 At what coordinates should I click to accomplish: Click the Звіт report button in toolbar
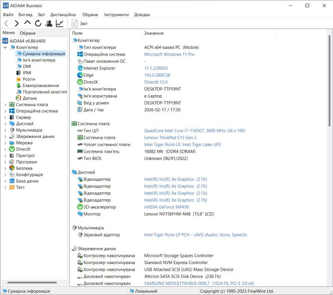pos(79,24)
